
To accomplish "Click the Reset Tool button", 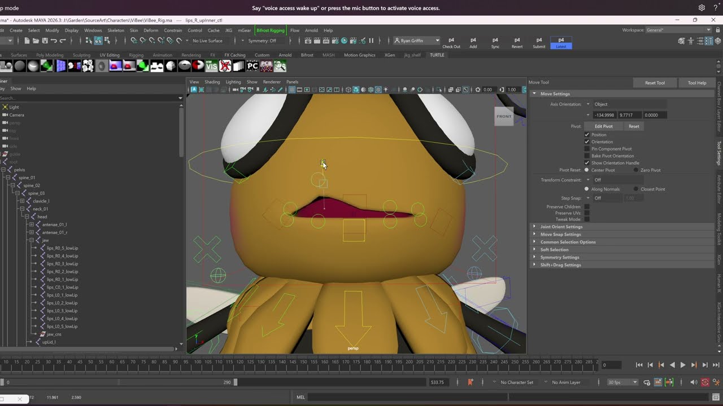I will click(655, 83).
